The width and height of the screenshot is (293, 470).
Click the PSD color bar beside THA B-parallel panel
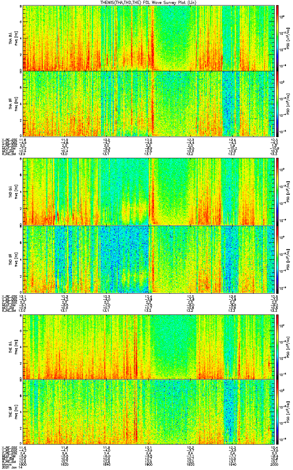(x=278, y=103)
